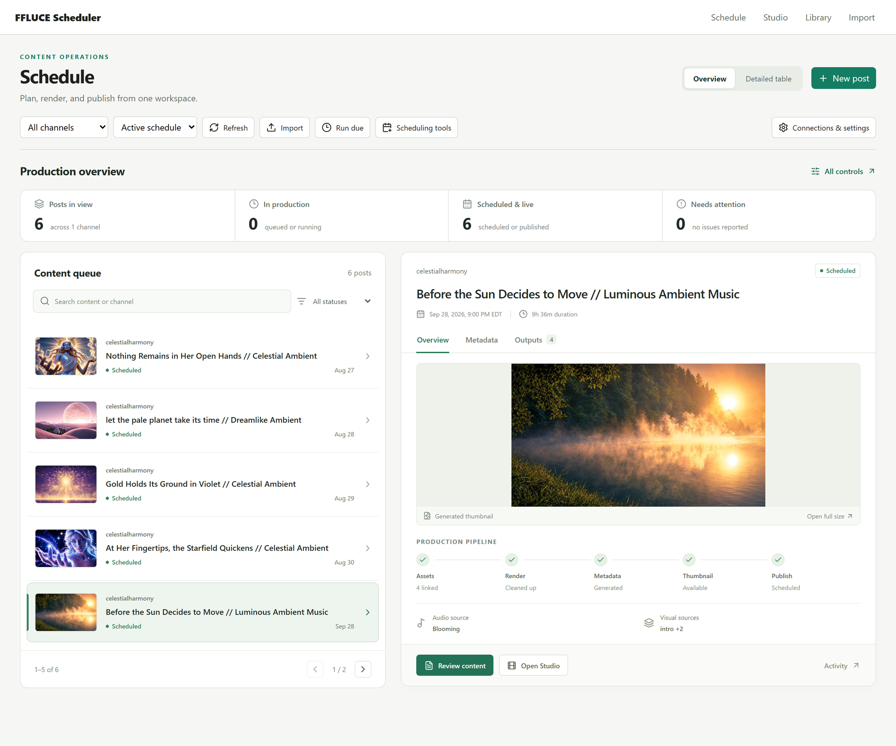Select the Outputs tab

[x=535, y=340]
